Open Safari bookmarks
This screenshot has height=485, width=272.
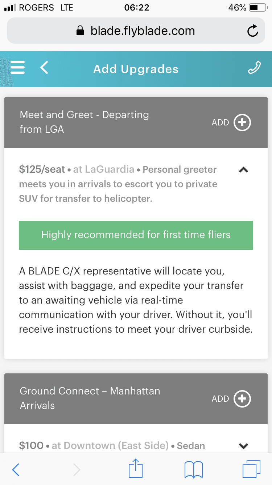click(x=193, y=469)
